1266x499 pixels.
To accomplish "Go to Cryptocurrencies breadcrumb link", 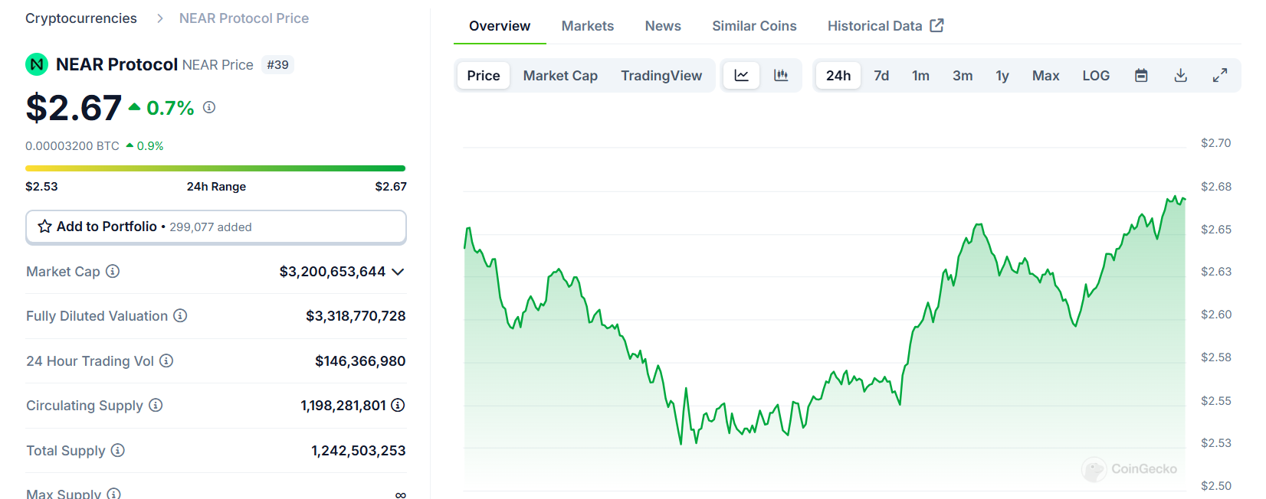I will pyautogui.click(x=81, y=18).
